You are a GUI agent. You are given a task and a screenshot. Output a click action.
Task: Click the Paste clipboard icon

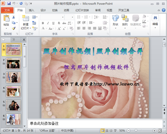tap(6, 18)
